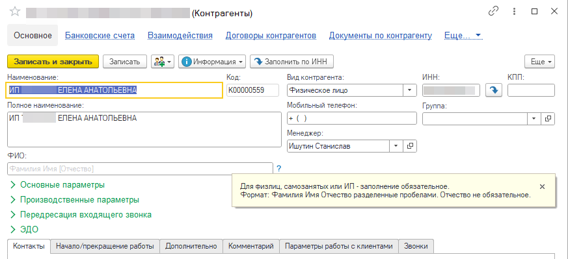The height and width of the screenshot is (259, 568).
Task: Click into the Наименование field
Action: click(x=114, y=90)
